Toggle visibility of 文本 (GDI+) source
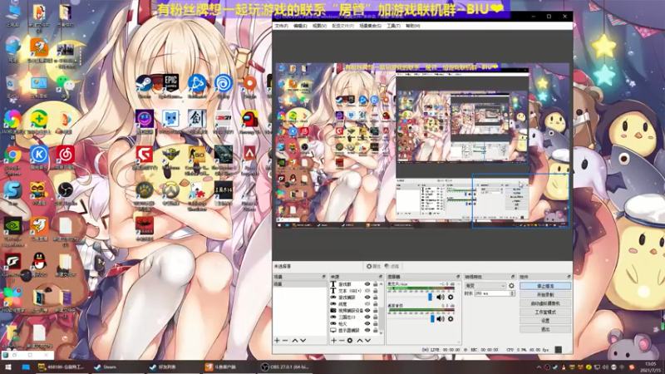The height and width of the screenshot is (374, 665). (367, 291)
